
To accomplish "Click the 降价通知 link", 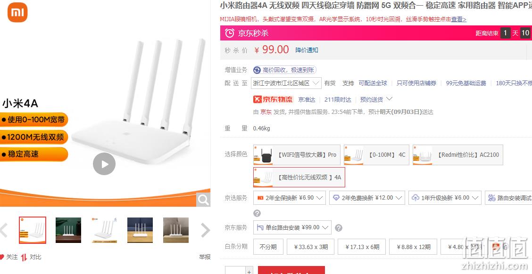I will point(307,50).
